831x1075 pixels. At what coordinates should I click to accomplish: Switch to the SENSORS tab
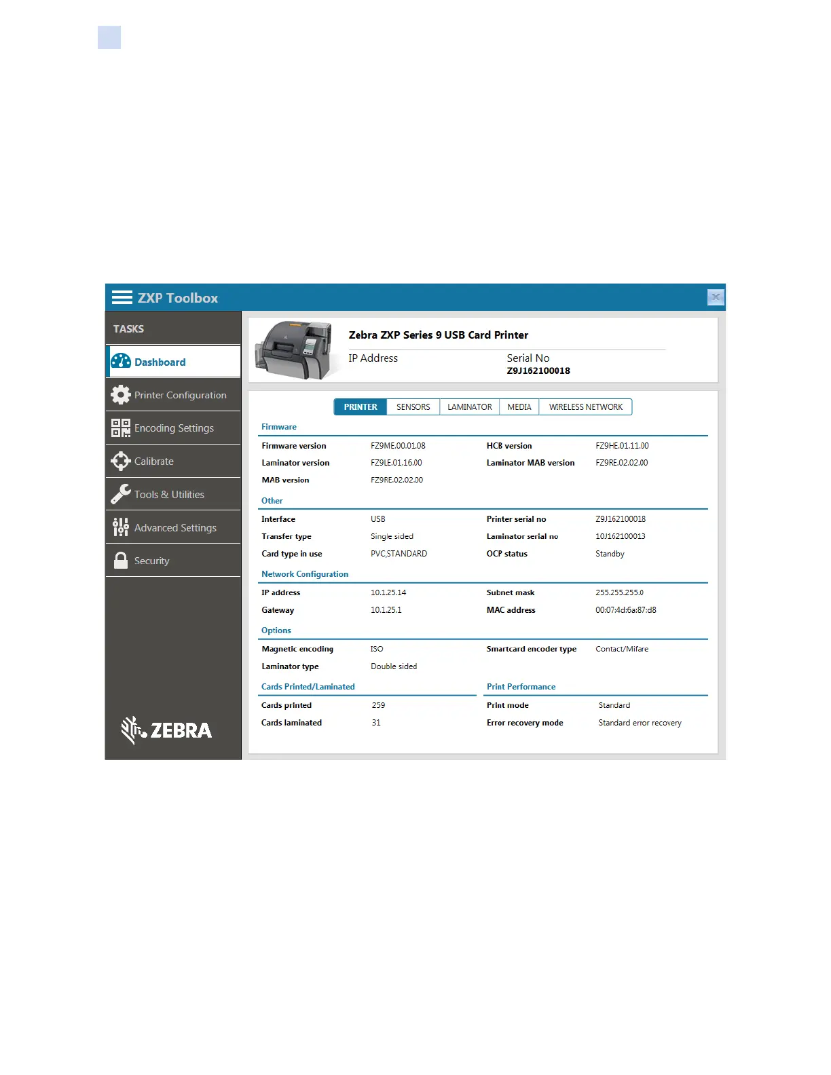(413, 407)
